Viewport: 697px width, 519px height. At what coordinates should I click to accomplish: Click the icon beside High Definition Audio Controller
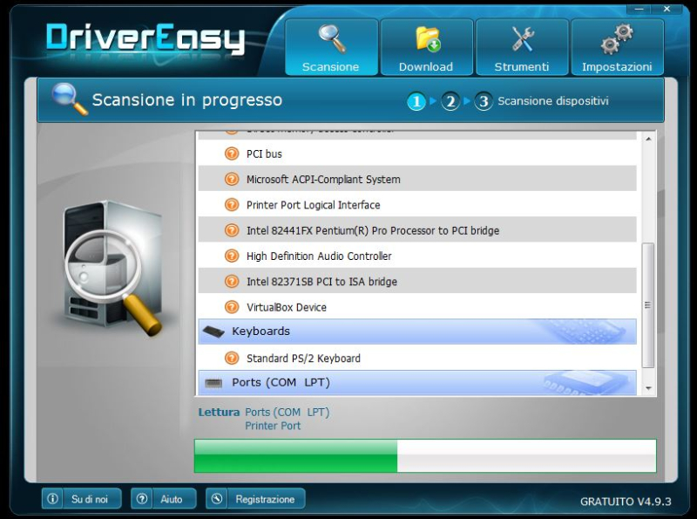click(231, 256)
